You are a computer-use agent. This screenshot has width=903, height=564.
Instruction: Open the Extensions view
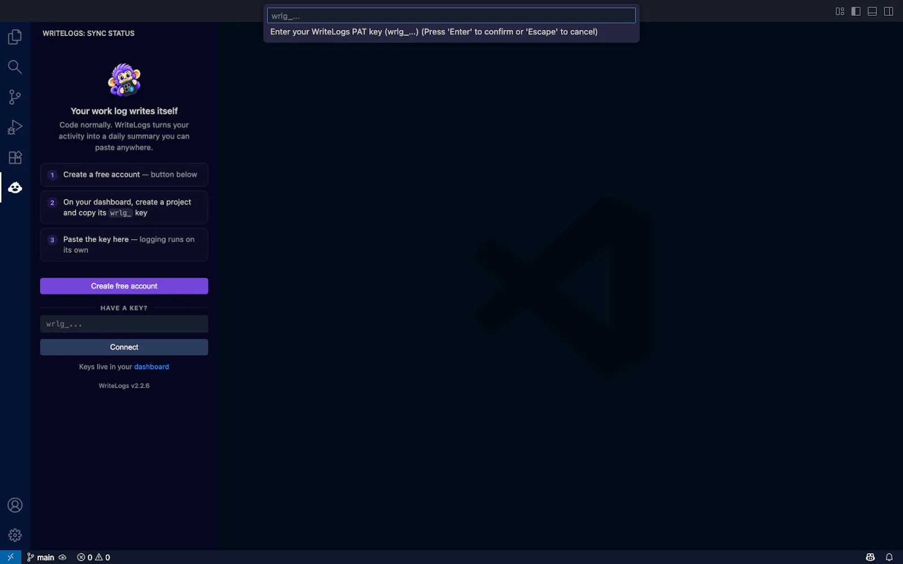15,157
